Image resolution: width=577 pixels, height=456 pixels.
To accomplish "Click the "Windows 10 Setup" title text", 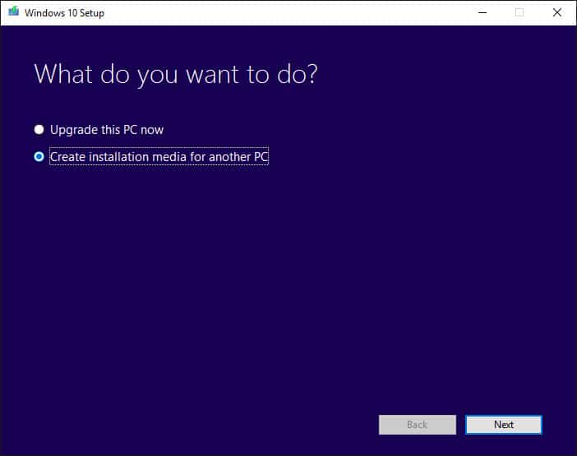I will click(64, 13).
